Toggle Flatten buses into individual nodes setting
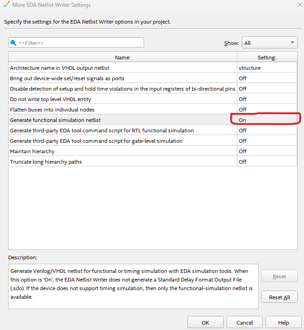Screen dimensions: 304x330 pos(267,110)
